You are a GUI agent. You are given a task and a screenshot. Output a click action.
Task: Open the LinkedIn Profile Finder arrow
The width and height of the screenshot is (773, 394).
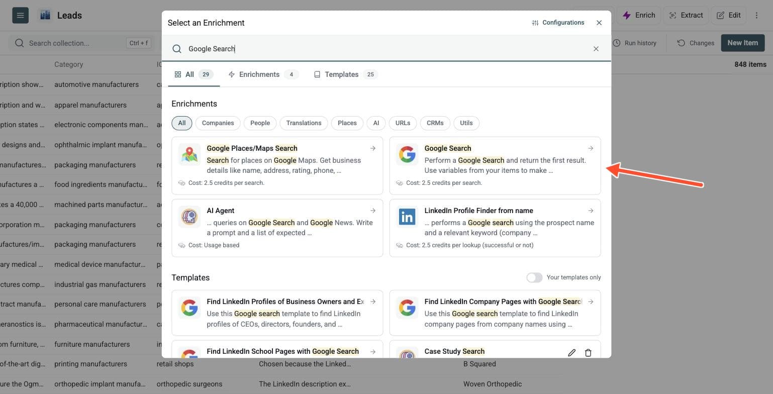(x=591, y=211)
